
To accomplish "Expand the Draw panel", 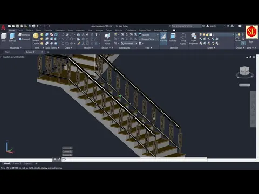I will (68, 48).
